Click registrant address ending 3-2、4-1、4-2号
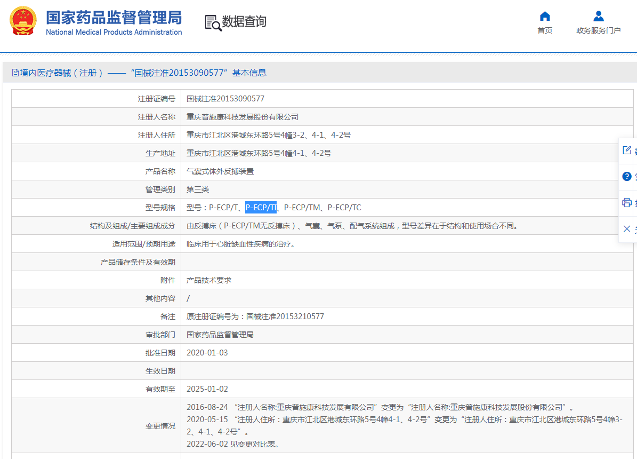This screenshot has width=637, height=459. (269, 135)
